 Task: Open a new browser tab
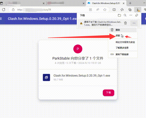130,3
